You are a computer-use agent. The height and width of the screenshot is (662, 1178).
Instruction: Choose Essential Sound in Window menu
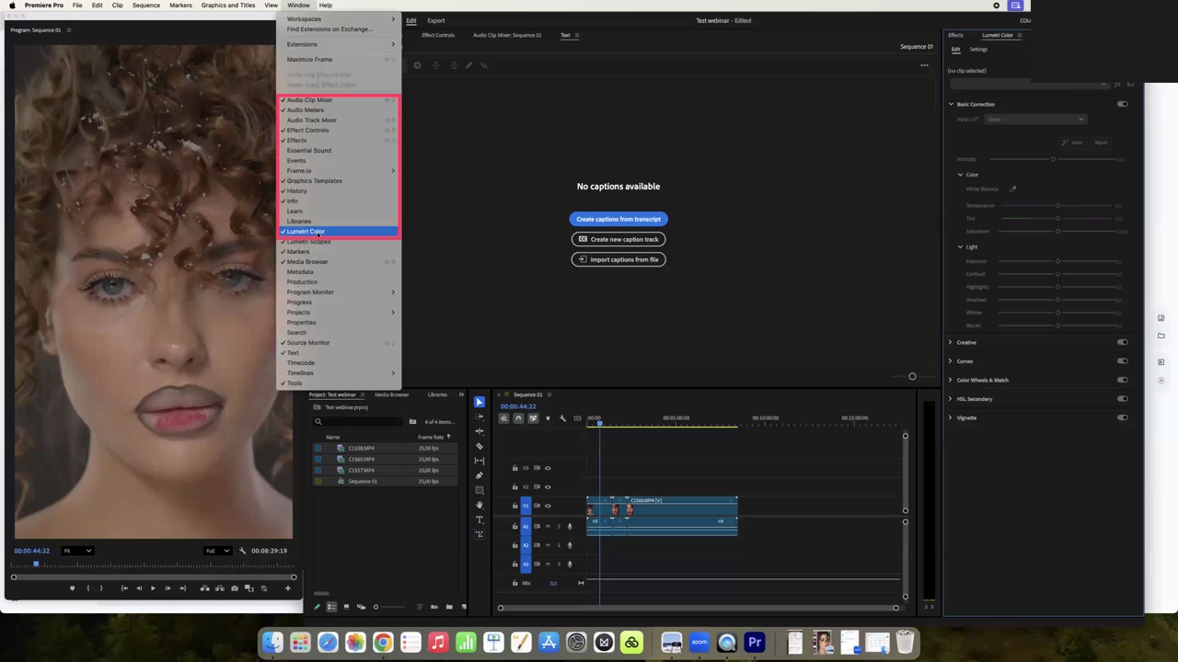(x=339, y=151)
